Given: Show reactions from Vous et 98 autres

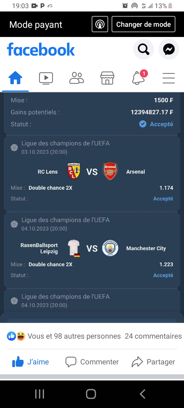Looking at the screenshot, I should point(64,336).
